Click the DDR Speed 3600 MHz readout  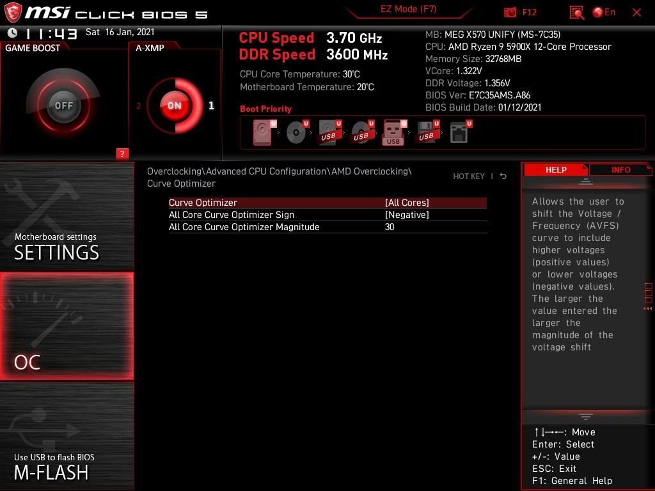coord(313,54)
